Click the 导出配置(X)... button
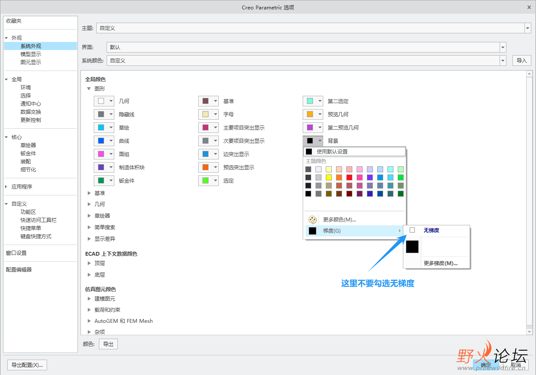Screen dimensions: 536x375 point(27,365)
